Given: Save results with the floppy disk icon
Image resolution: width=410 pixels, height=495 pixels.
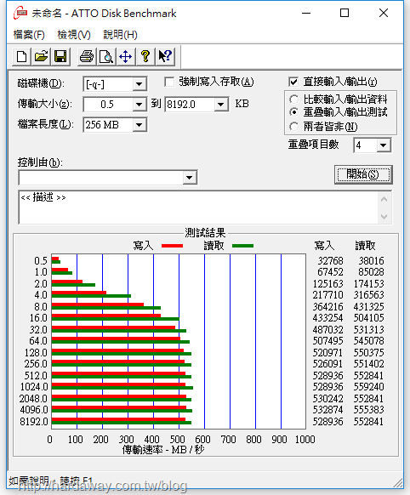Looking at the screenshot, I should pos(60,57).
